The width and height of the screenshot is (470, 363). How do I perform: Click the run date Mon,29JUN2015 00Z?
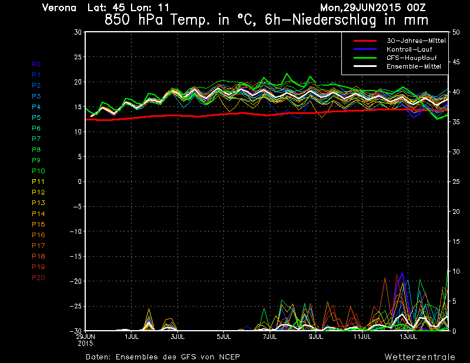[x=373, y=8]
